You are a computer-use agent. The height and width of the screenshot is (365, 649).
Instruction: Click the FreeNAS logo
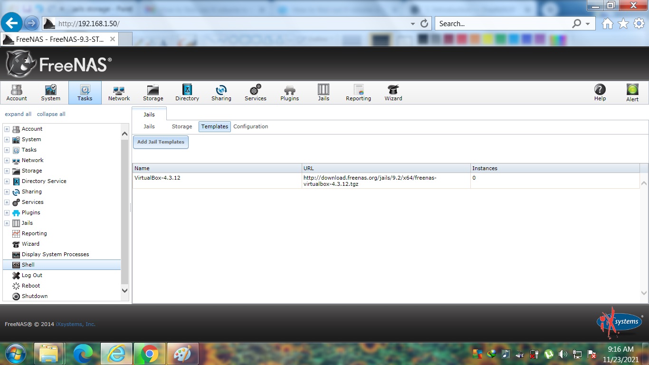tap(59, 64)
